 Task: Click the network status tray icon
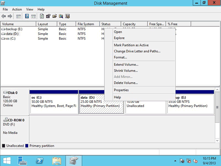(189, 161)
